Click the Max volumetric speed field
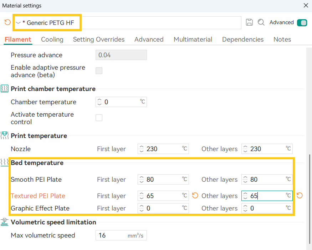Viewport: 312px width, 250px height. [121, 235]
